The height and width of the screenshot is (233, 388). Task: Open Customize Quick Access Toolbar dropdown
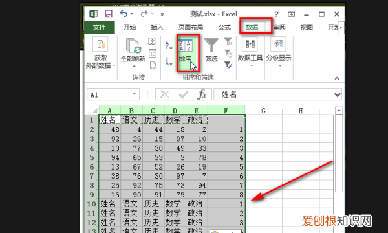click(x=162, y=14)
